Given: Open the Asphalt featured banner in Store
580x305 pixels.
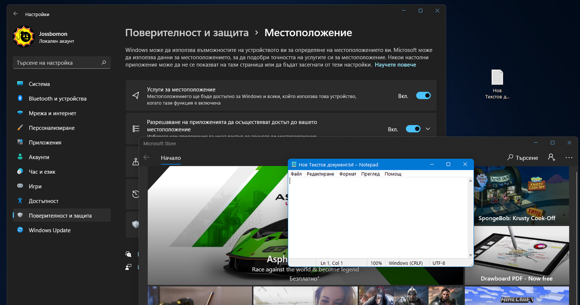Looking at the screenshot, I should tap(217, 225).
